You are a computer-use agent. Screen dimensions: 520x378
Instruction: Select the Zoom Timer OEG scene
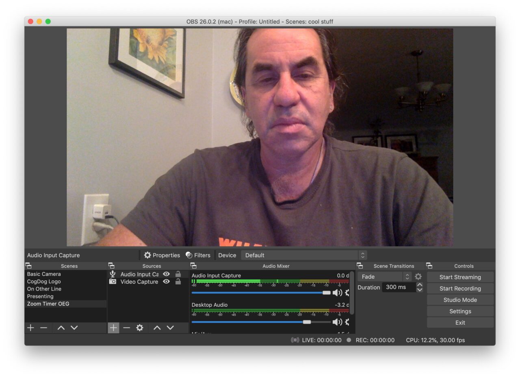click(65, 304)
